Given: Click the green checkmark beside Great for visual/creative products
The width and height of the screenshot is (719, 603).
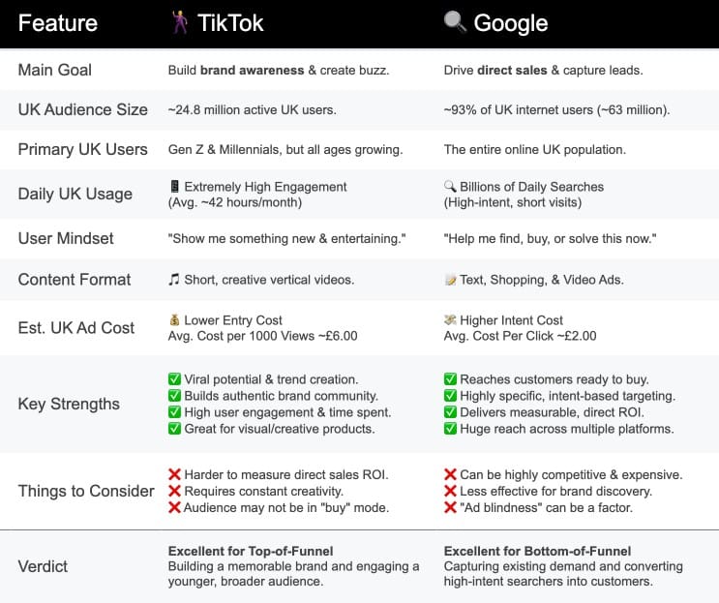Looking at the screenshot, I should pos(175,429).
